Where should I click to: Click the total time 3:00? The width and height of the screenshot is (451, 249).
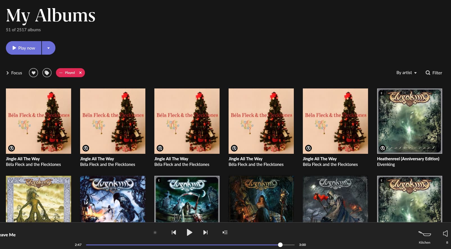click(303, 245)
